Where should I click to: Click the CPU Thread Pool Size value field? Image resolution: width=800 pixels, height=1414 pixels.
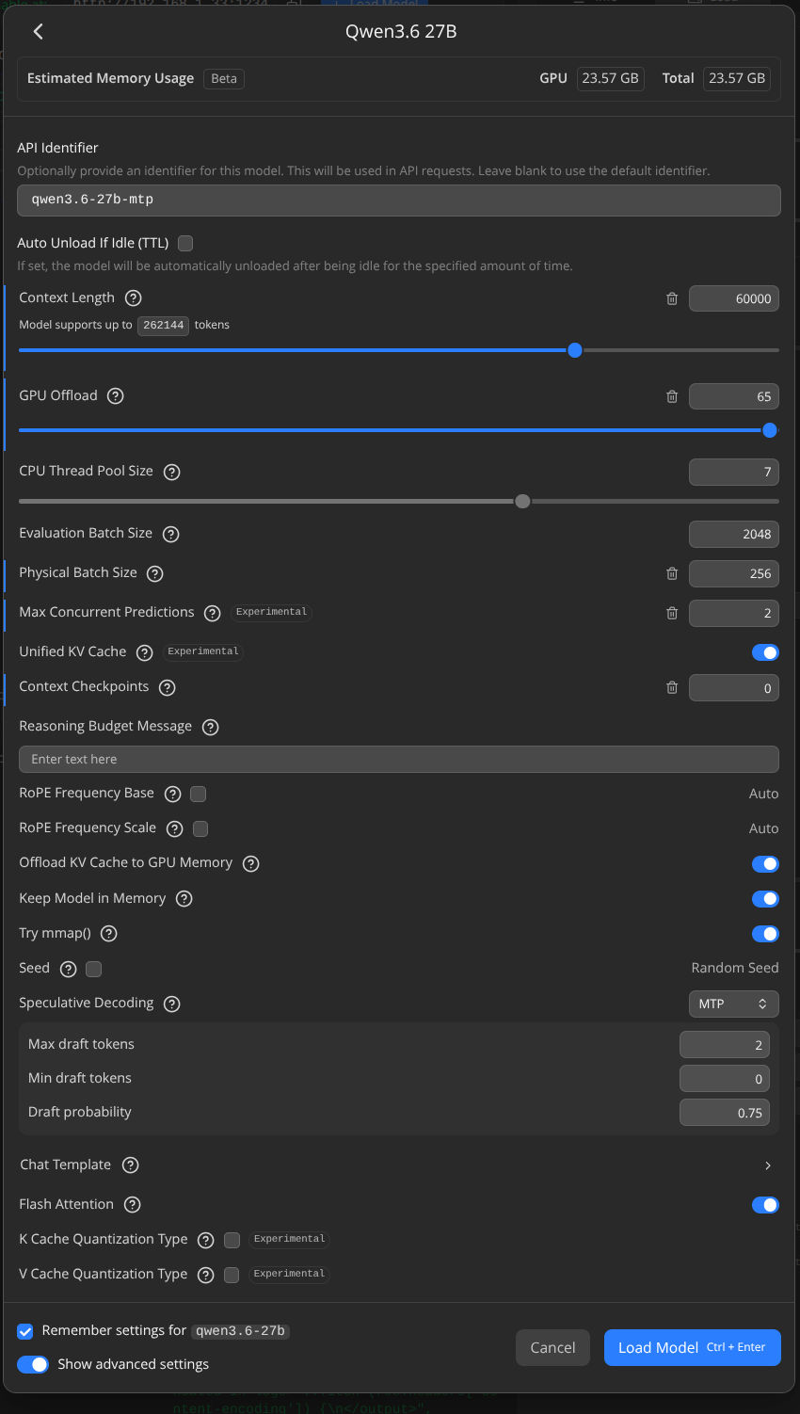coord(733,472)
